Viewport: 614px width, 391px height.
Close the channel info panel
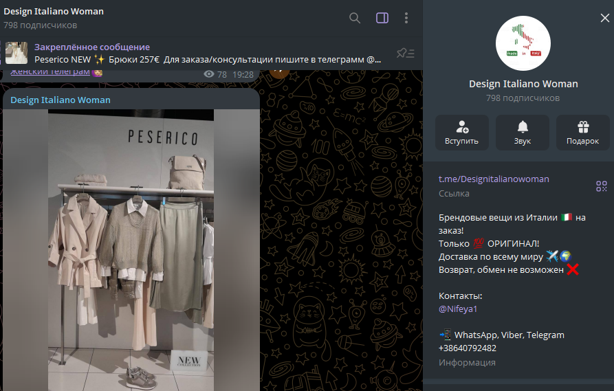tap(604, 18)
